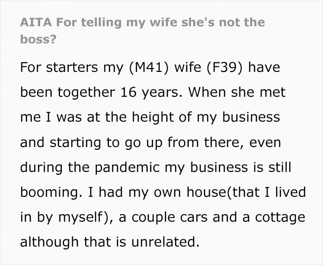This screenshot has width=323, height=265.
Task: Click the word 'during' in the fifth line
Action: 41,167
